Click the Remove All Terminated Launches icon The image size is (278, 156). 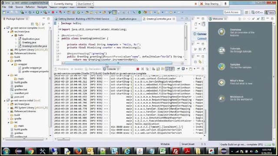click(147, 69)
